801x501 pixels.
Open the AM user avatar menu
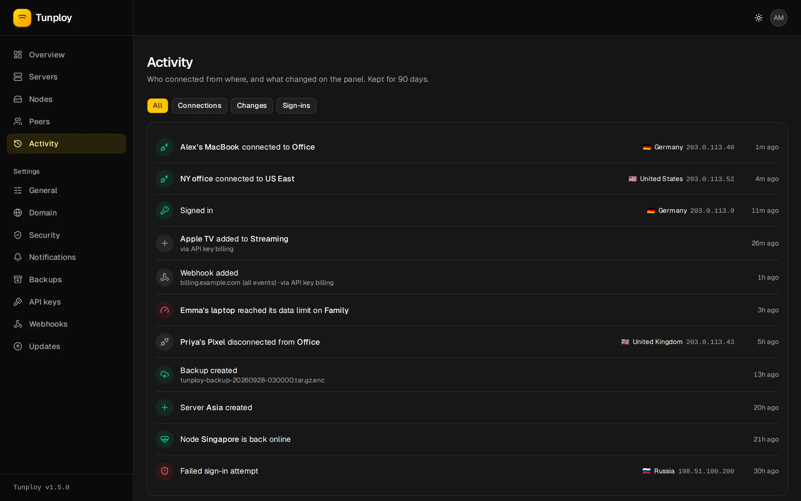778,18
